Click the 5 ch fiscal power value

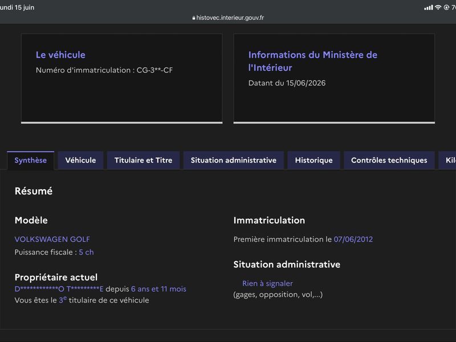click(87, 252)
